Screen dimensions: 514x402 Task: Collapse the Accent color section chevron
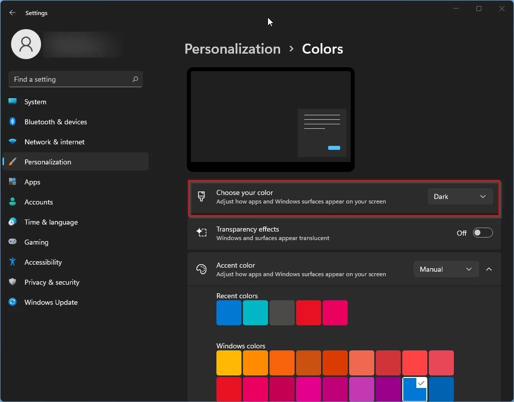[x=489, y=269]
